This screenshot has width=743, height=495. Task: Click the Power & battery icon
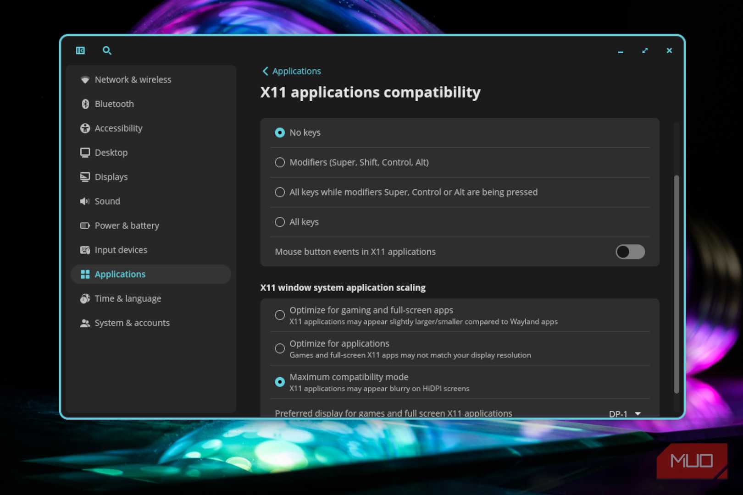pos(85,225)
